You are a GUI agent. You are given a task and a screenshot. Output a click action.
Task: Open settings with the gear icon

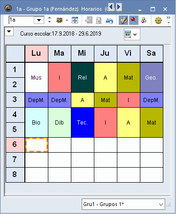[x=158, y=21]
